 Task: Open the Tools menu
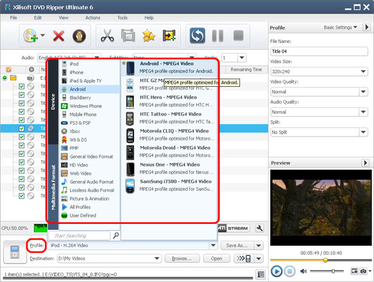click(122, 17)
